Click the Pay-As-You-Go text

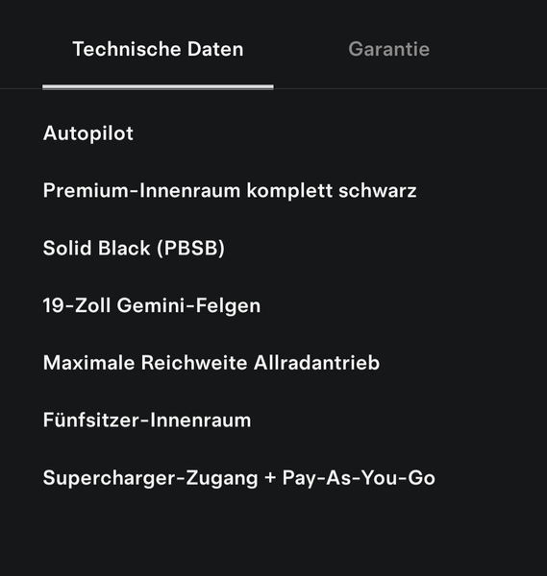[359, 478]
